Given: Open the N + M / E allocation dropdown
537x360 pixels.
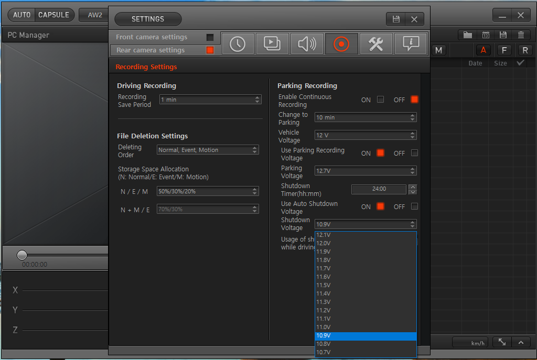Looking at the screenshot, I should [x=208, y=209].
